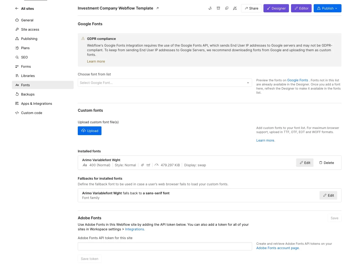Open the Google Fonts preview link
Viewport: 359px width, 271px height.
coord(297,80)
